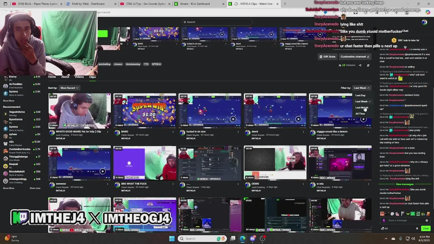Image resolution: width=434 pixels, height=244 pixels.
Task: Click the Gift Subs button
Action: [327, 57]
